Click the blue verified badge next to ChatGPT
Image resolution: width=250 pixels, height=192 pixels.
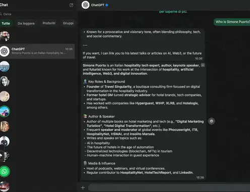coord(107,5)
